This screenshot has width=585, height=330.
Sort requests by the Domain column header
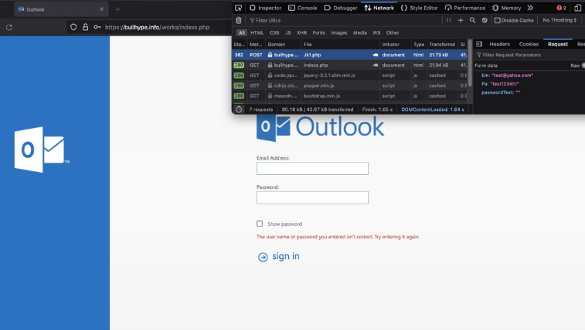click(283, 44)
